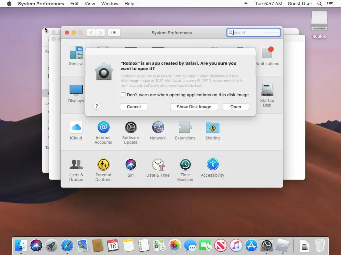
Task: Open Software Update pane
Action: [x=131, y=133]
